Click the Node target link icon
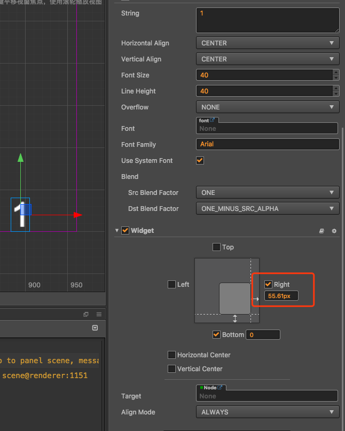The width and height of the screenshot is (345, 431). coord(219,387)
